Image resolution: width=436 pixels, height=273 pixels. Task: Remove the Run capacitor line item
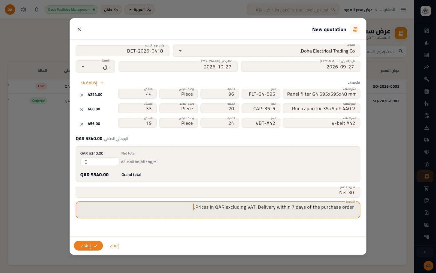[x=82, y=109]
